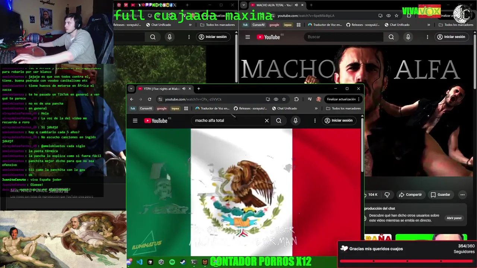Close the 'YTPH | Five nights' tab
Image resolution: width=477 pixels, height=268 pixels.
tap(190, 89)
